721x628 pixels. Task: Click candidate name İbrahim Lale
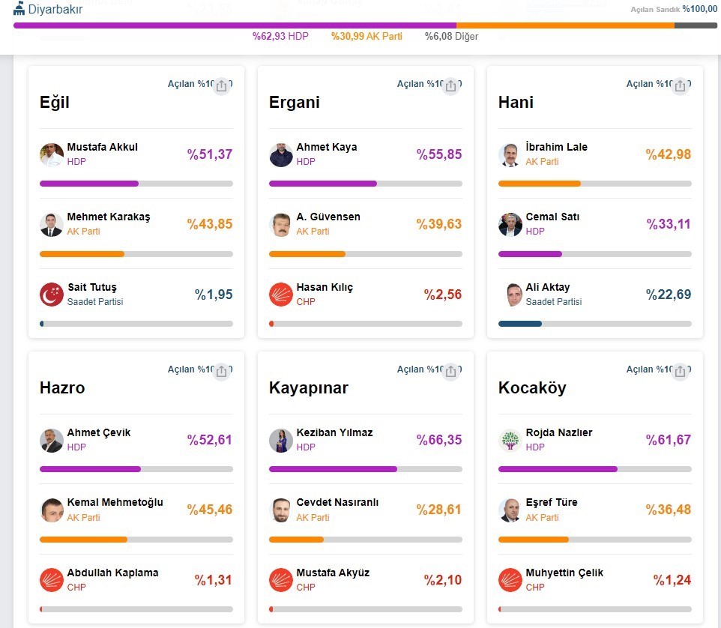556,147
